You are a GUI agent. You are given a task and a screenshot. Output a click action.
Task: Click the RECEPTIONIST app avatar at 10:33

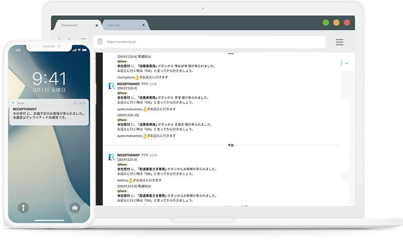coord(112,157)
